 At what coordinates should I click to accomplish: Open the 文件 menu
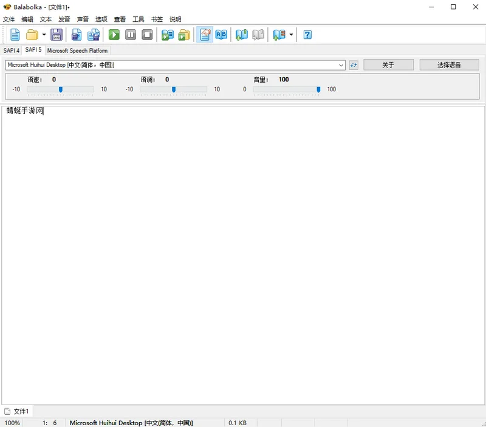(9, 19)
